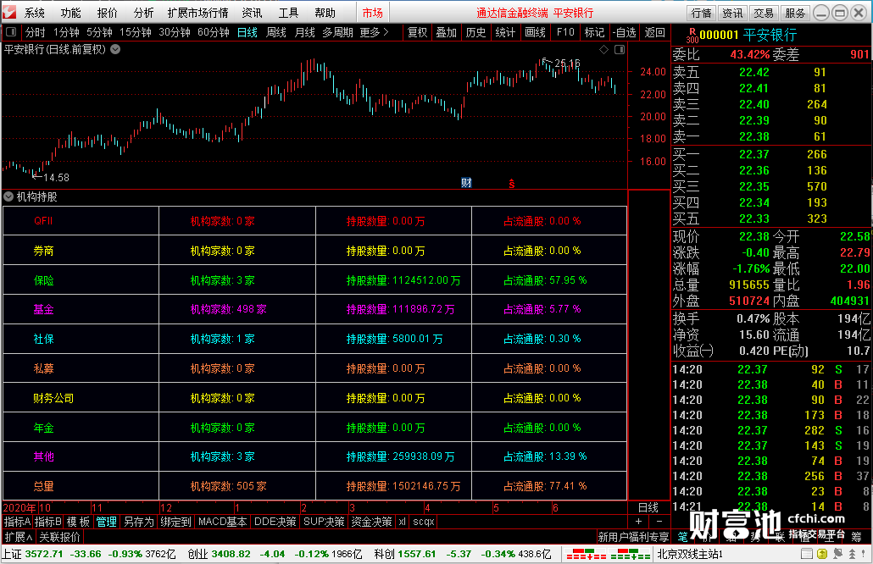This screenshot has width=873, height=564.
Task: Click the 新用户福利专享 link
Action: coord(634,537)
